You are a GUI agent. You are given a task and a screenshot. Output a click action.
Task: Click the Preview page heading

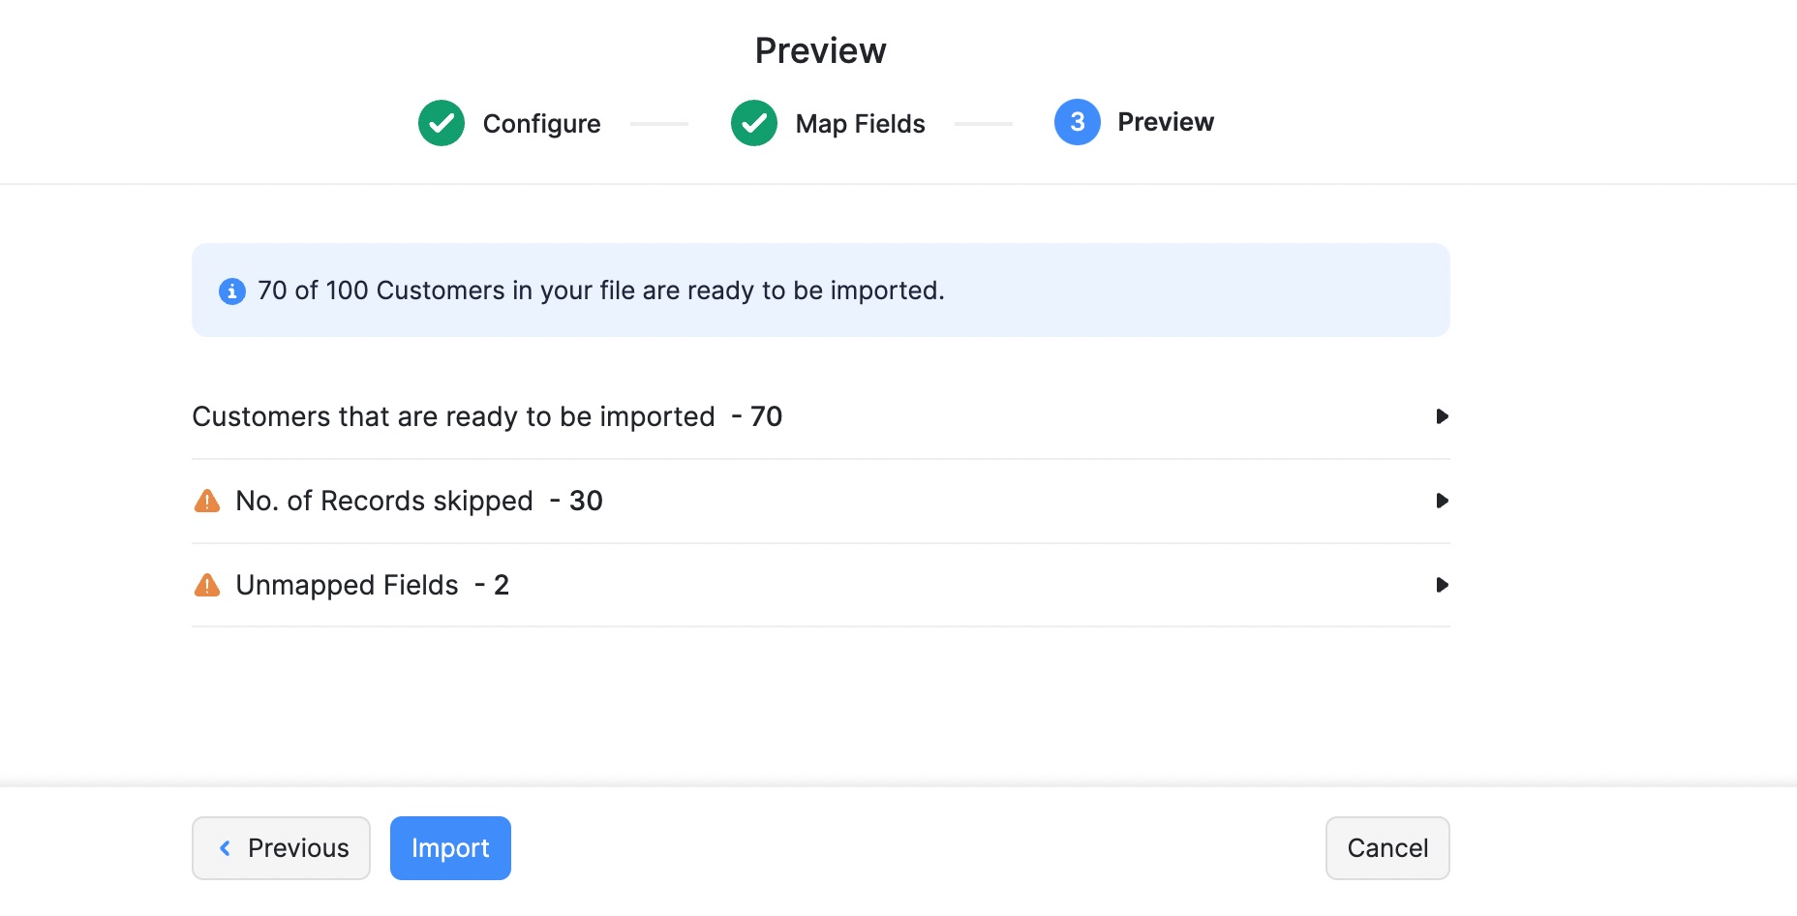coord(820,50)
